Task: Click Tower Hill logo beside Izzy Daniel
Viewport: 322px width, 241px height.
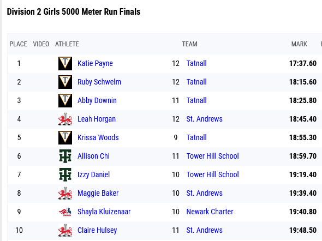Action: pyautogui.click(x=65, y=174)
